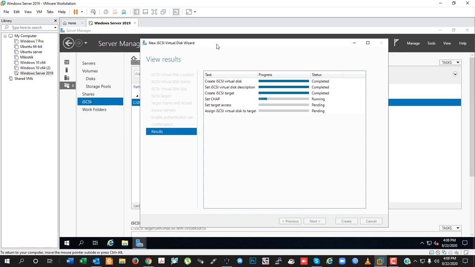Select Windows 10 x64 (2) VM
Screen dimensions: 475x267
[35, 68]
